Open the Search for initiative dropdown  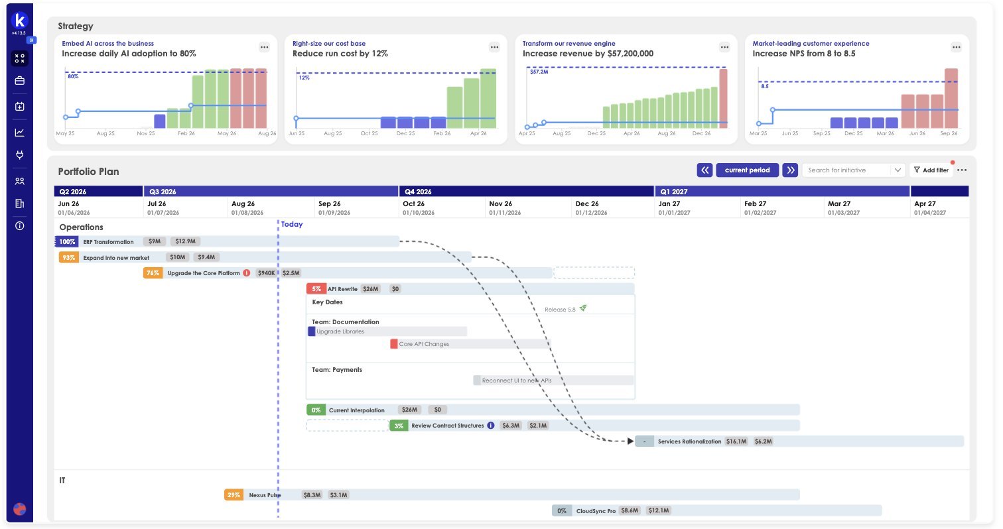[854, 170]
